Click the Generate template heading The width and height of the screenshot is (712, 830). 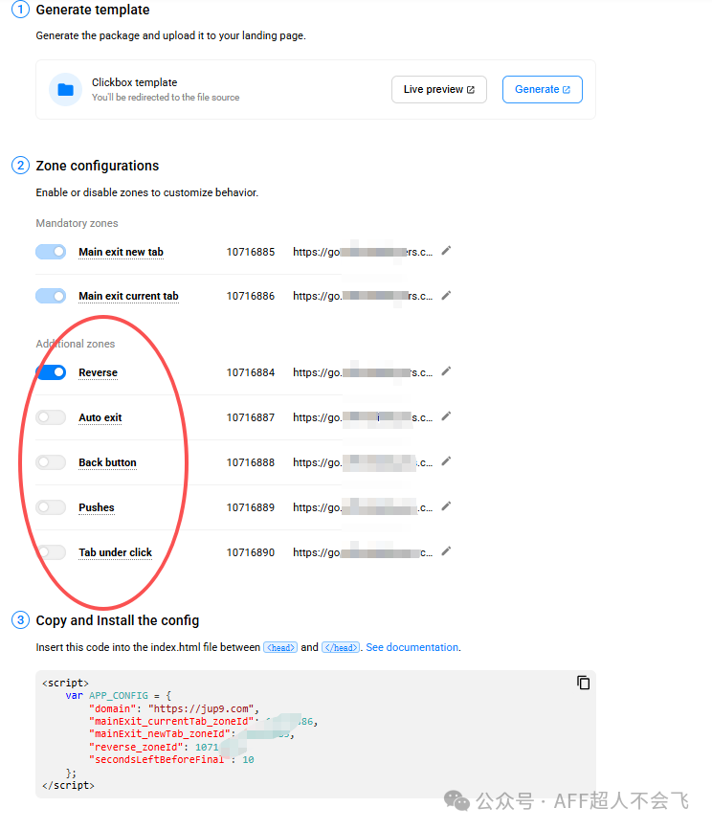[x=93, y=11]
